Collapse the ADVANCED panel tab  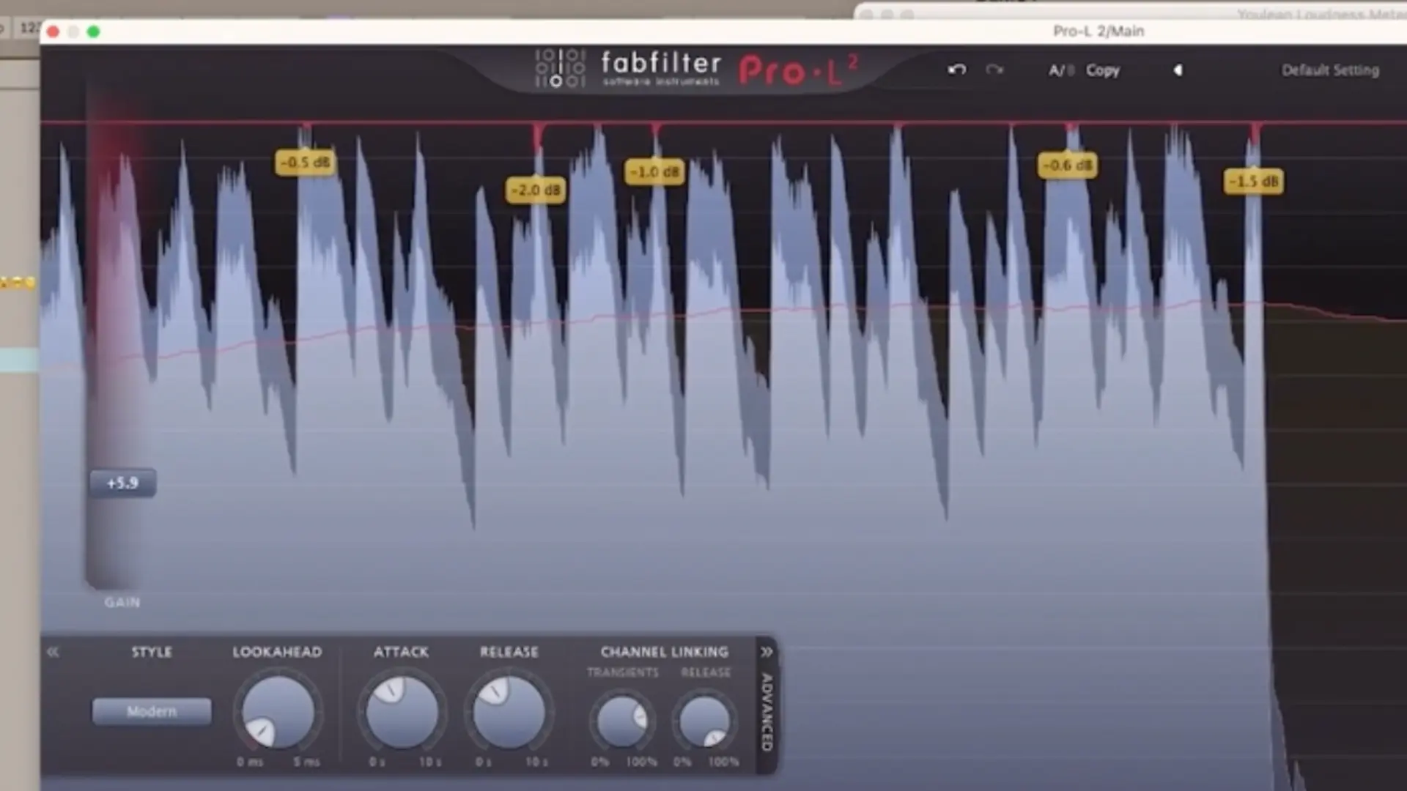(x=767, y=703)
